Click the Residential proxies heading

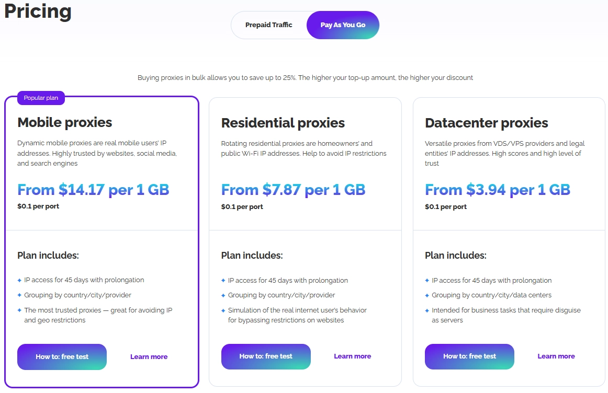coord(283,123)
